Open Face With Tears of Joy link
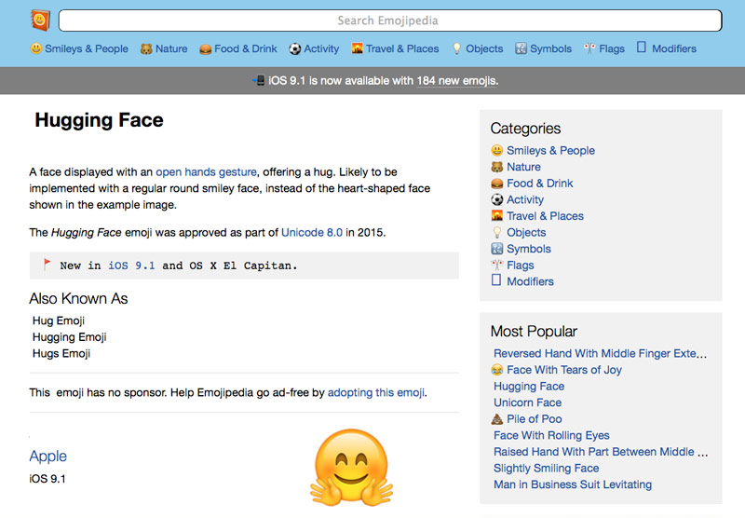This screenshot has height=518, width=745. point(564,370)
